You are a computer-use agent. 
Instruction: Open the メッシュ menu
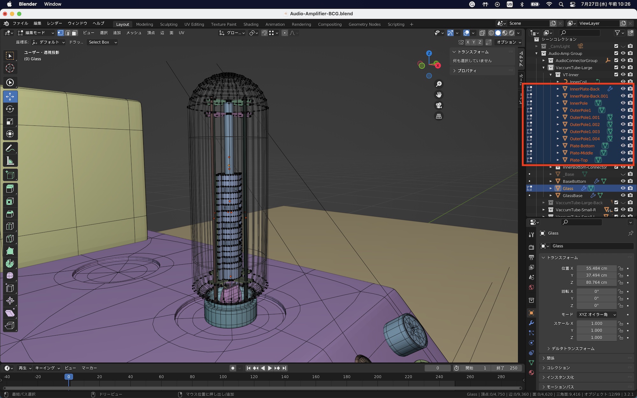coord(133,33)
